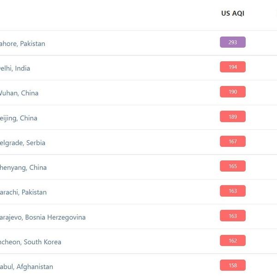Select the red 194 AQI badge

pyautogui.click(x=233, y=67)
